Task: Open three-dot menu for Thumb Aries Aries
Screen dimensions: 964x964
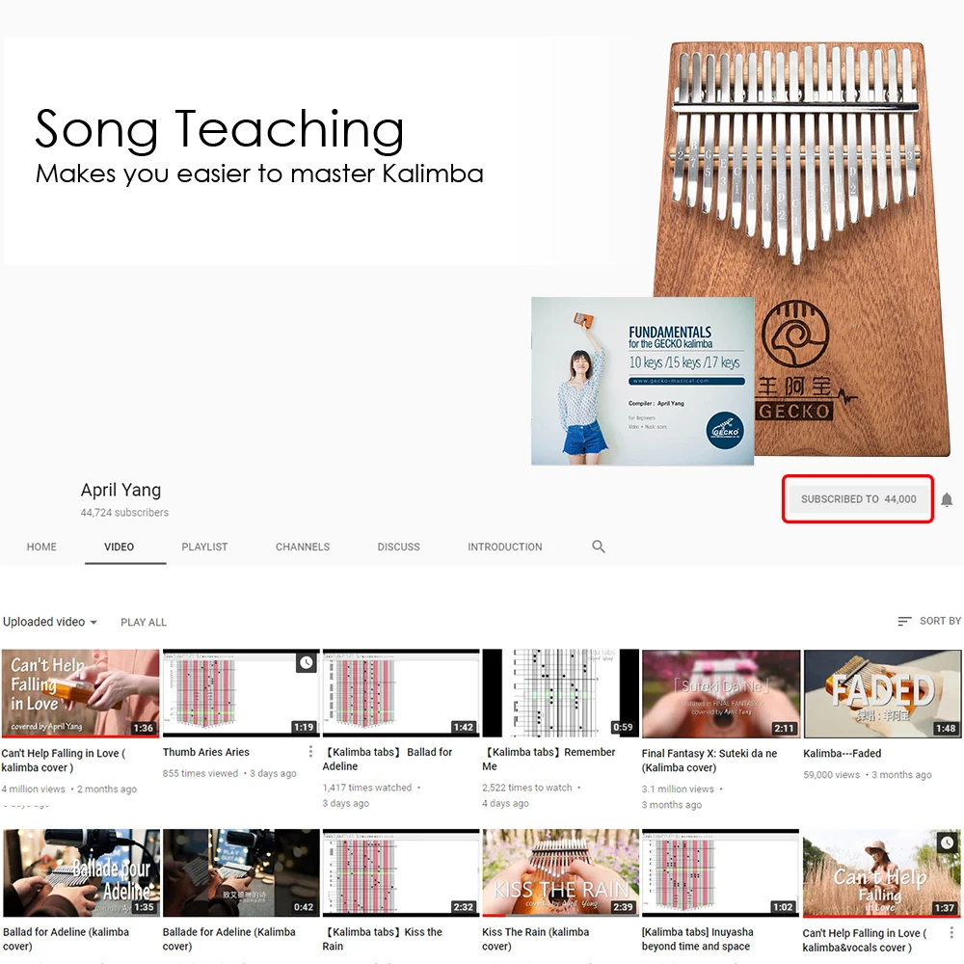Action: 310,751
